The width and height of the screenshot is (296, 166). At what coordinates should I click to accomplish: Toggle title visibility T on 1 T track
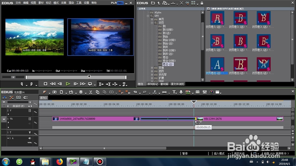coord(30,132)
